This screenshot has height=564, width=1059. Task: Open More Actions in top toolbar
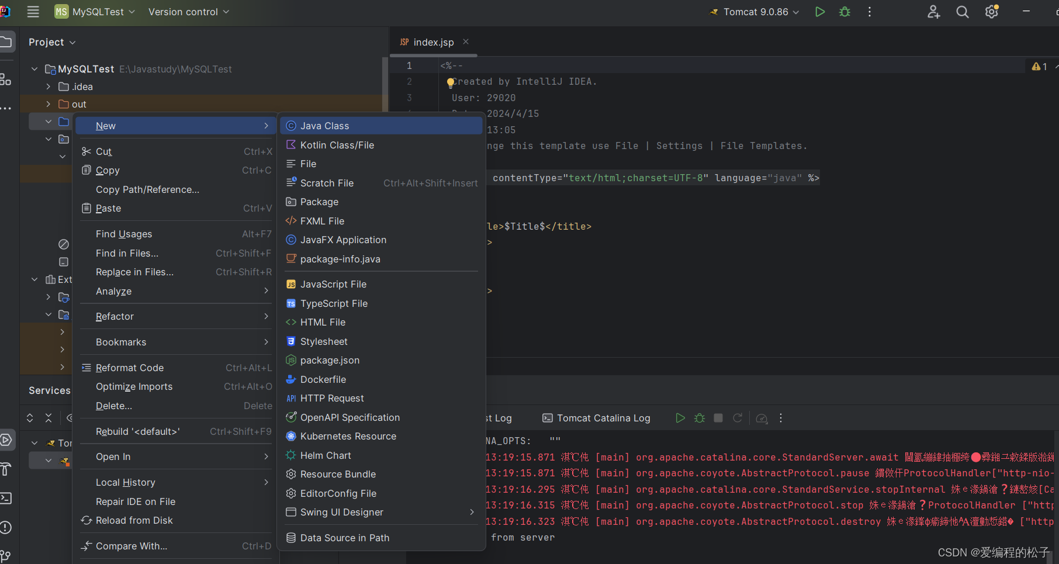pos(870,12)
